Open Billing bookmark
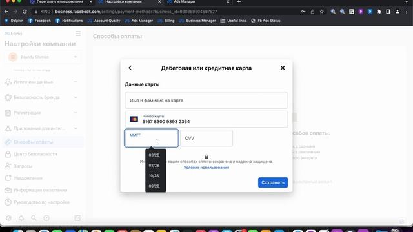 (x=166, y=21)
